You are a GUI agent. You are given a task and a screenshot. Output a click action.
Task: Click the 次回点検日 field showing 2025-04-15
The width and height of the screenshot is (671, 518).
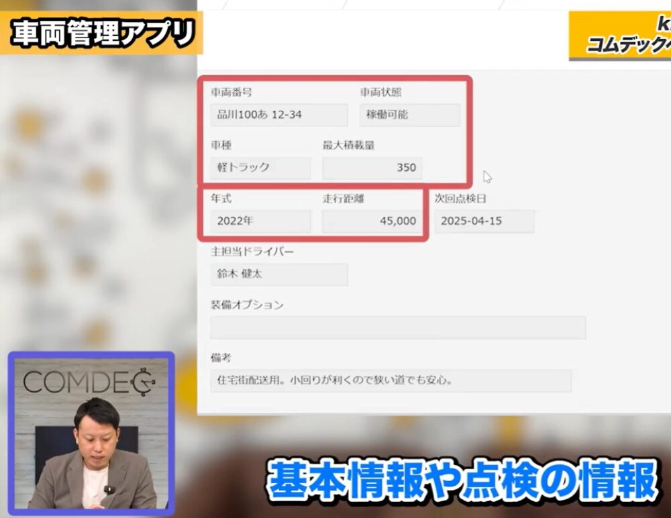(484, 221)
